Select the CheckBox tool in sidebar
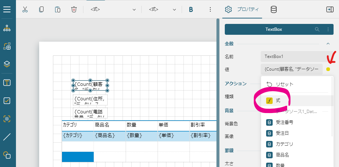This screenshot has height=167, width=339. [x=7, y=101]
